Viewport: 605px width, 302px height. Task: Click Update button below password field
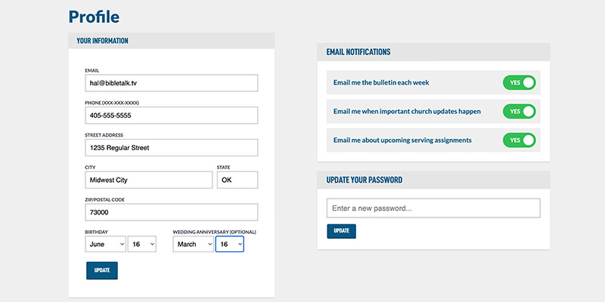click(342, 231)
